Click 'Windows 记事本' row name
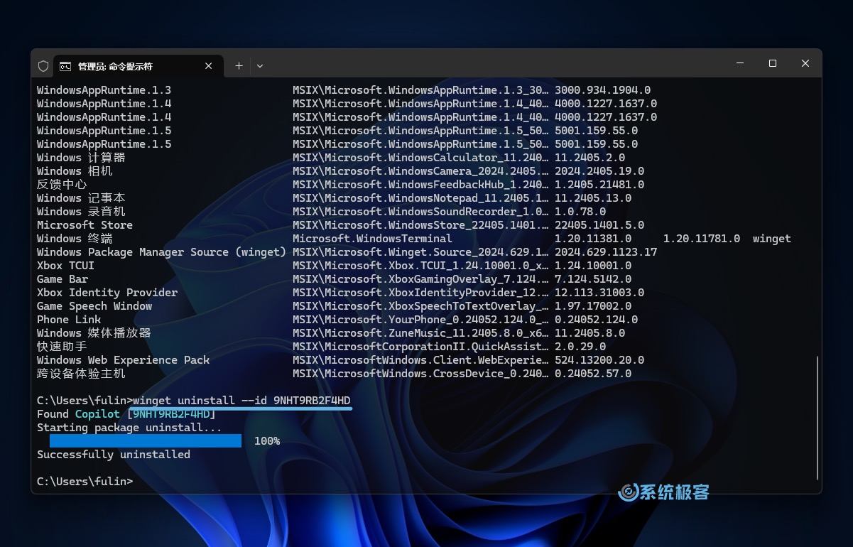This screenshot has height=547, width=853. pos(81,198)
